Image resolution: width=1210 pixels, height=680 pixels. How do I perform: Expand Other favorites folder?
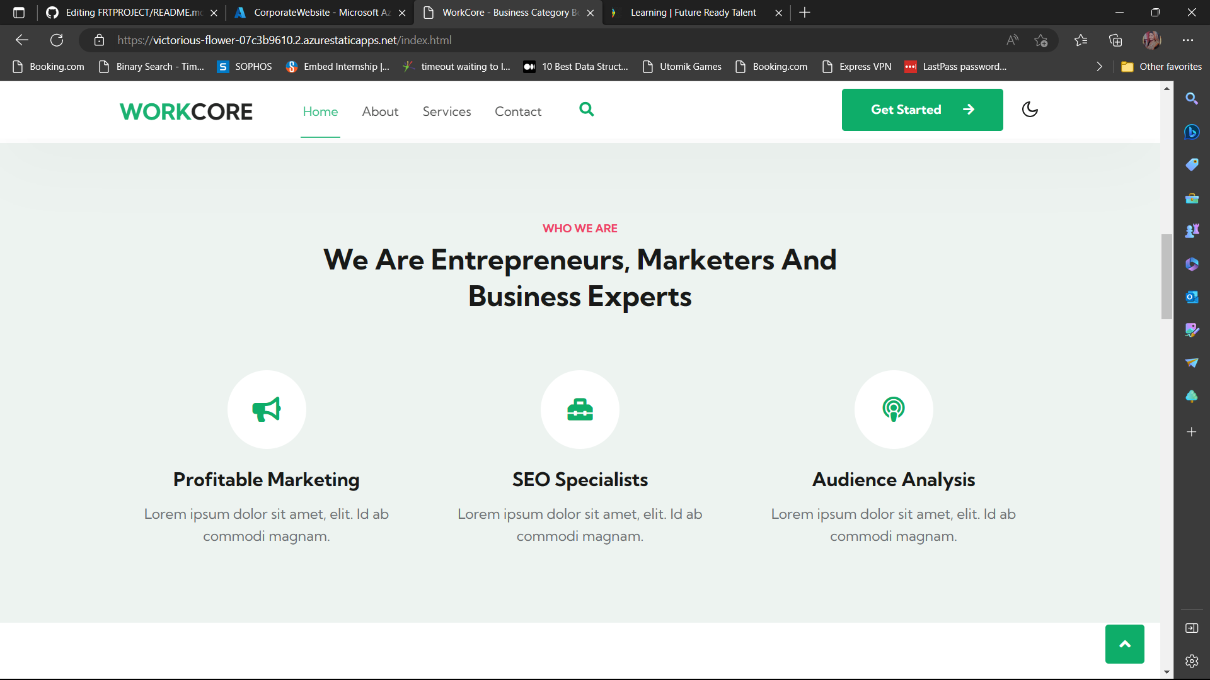(1161, 66)
